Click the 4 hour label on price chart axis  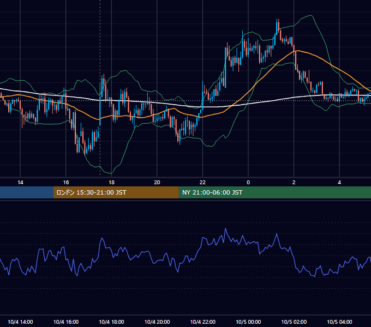pyautogui.click(x=339, y=183)
